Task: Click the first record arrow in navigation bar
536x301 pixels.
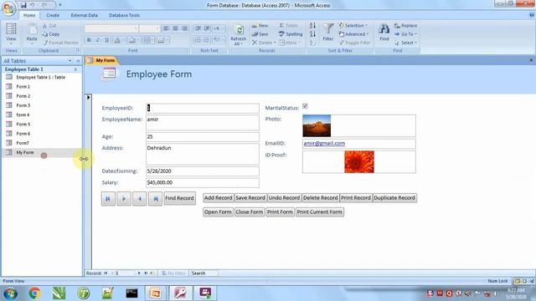Action: pyautogui.click(x=106, y=273)
